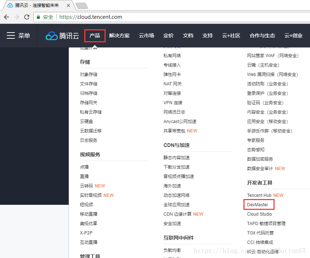Open 私有网络 product link
This screenshot has width=310, height=258.
(172, 56)
